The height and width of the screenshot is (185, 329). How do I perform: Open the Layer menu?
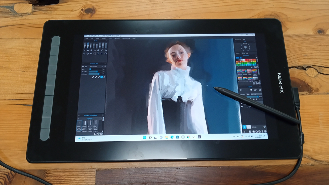pos(98,38)
